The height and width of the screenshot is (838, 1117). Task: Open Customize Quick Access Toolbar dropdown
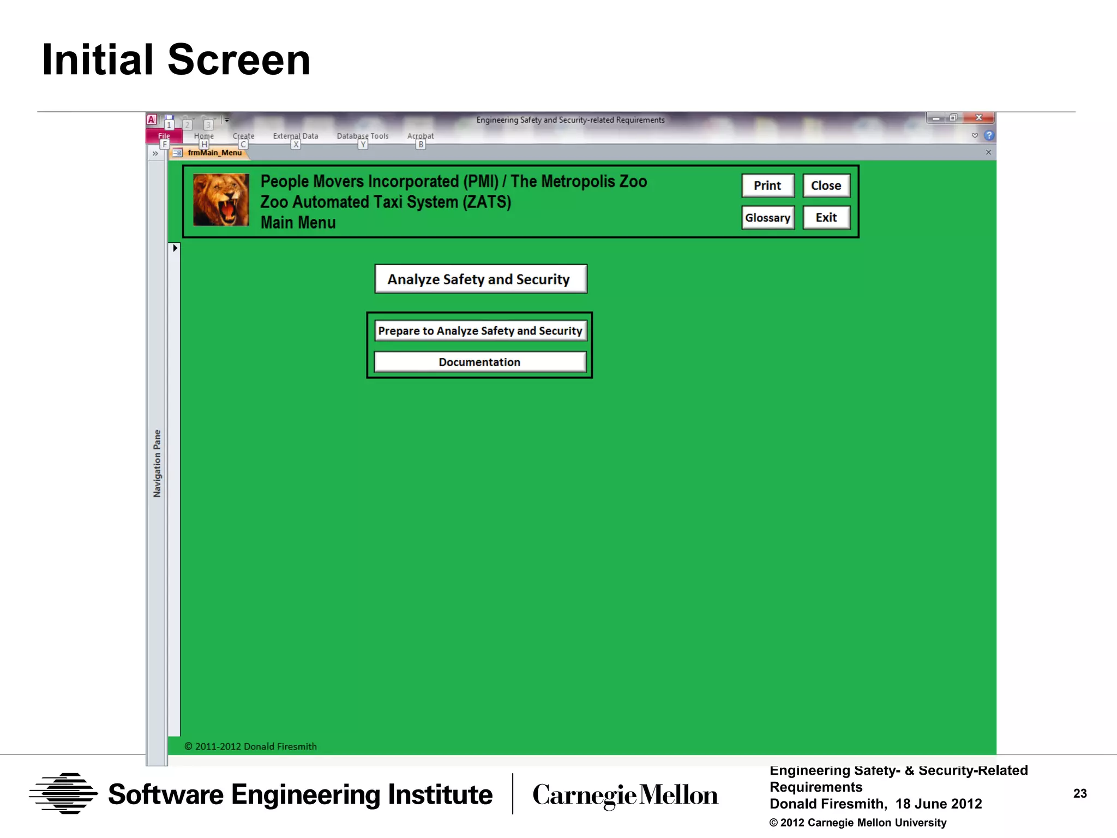pos(227,119)
